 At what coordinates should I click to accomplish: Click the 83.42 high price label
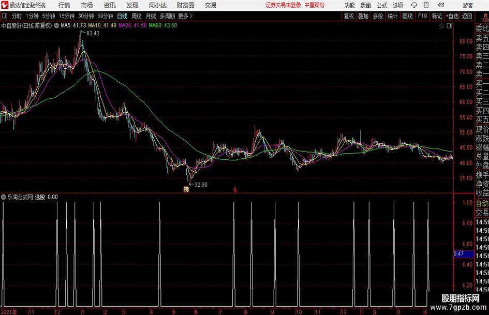coord(93,34)
